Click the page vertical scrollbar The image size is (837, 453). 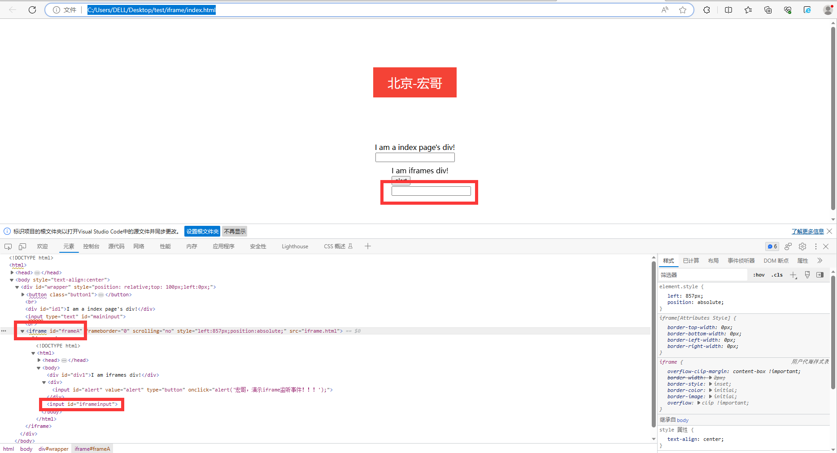[833, 119]
